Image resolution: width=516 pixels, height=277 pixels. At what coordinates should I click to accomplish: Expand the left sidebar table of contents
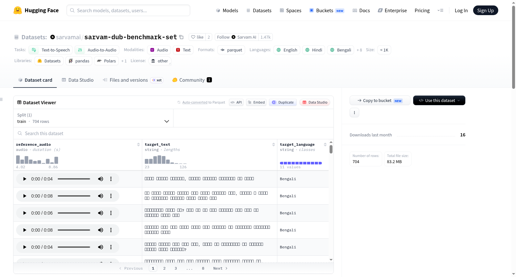pyautogui.click(x=2, y=99)
